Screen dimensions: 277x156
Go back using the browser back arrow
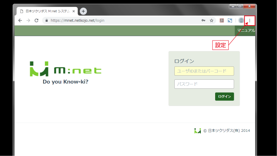(x=20, y=20)
